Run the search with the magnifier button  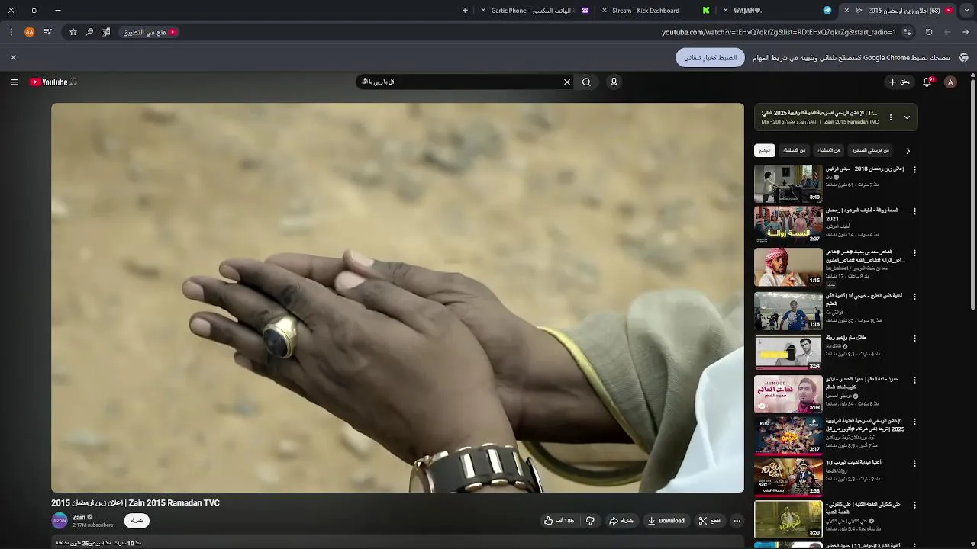(586, 82)
